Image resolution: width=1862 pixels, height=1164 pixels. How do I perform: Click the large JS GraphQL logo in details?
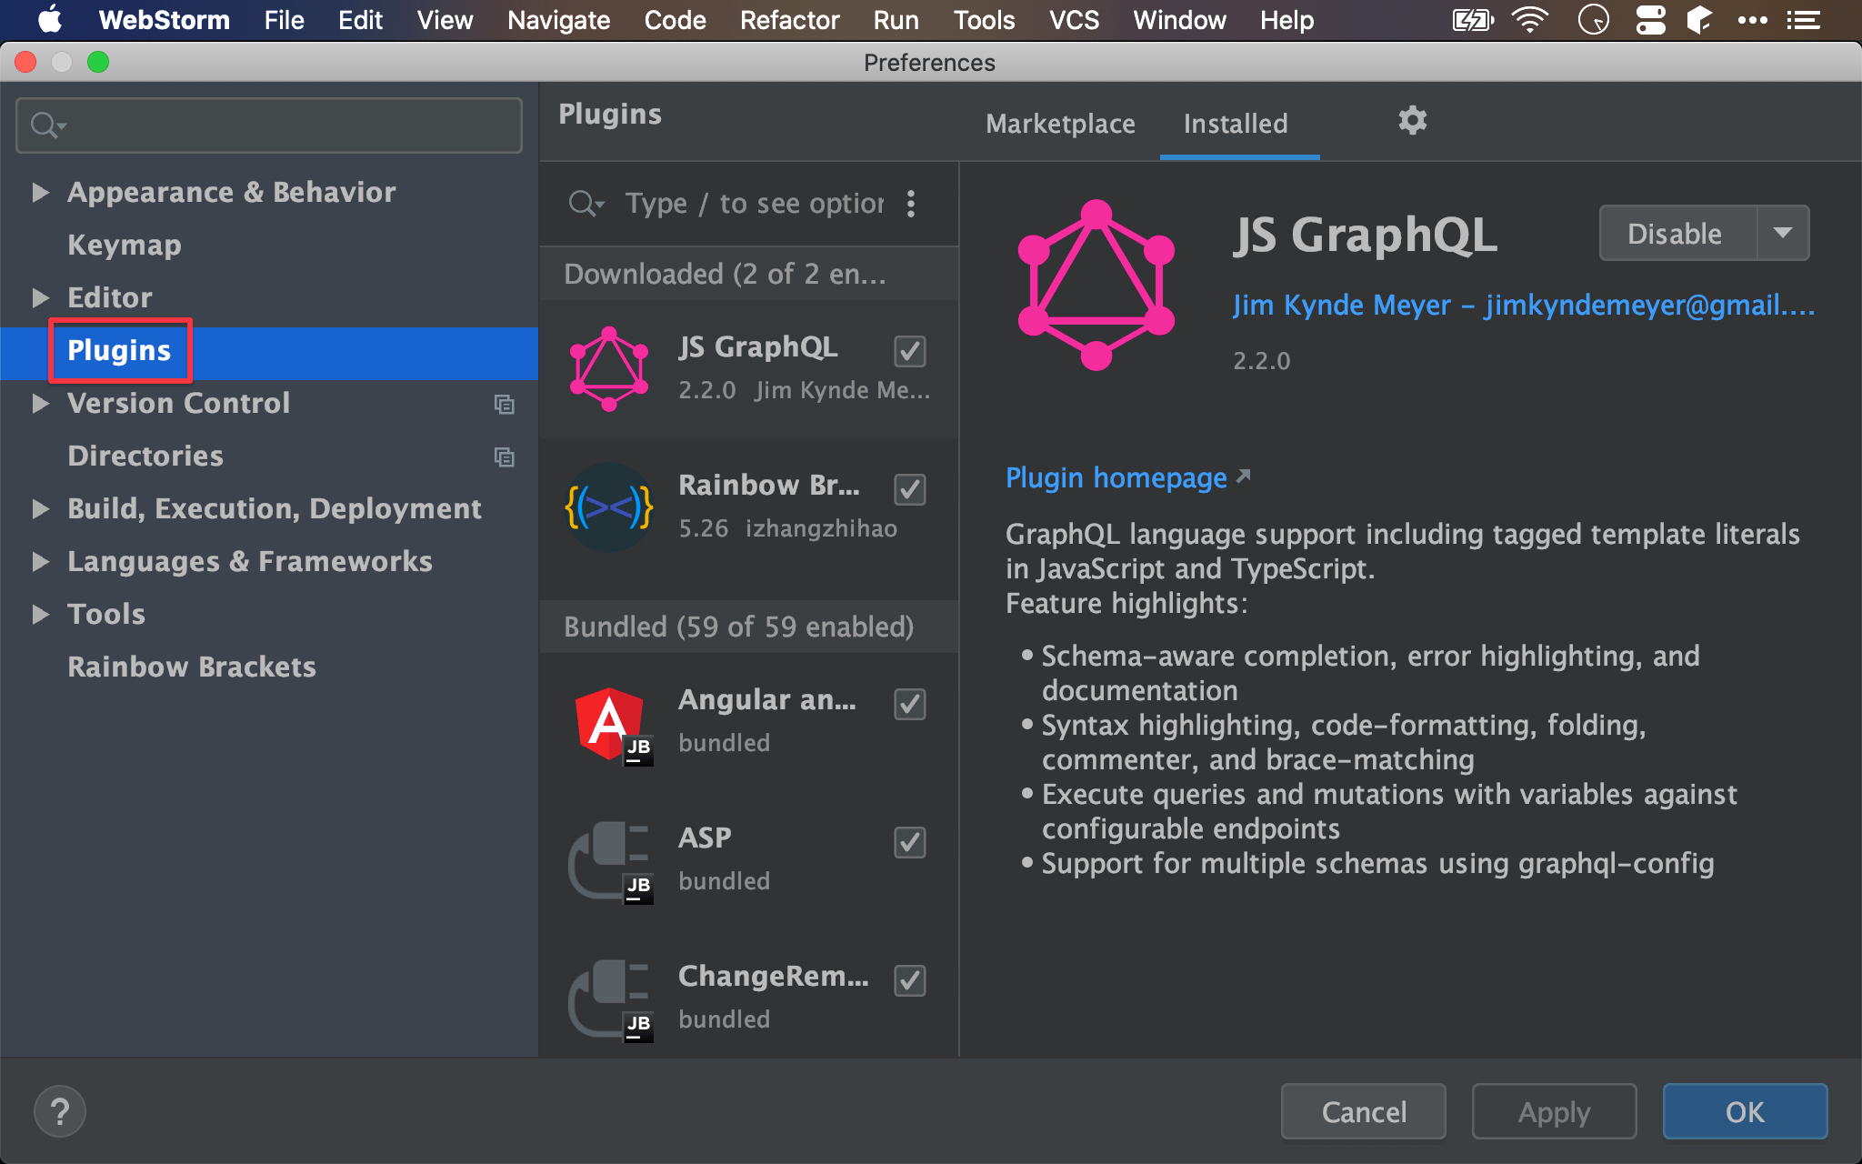[1096, 285]
